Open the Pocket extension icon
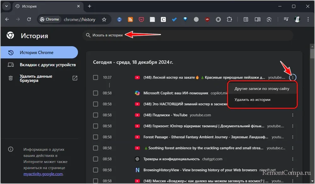This screenshot has width=315, height=184. point(141,20)
